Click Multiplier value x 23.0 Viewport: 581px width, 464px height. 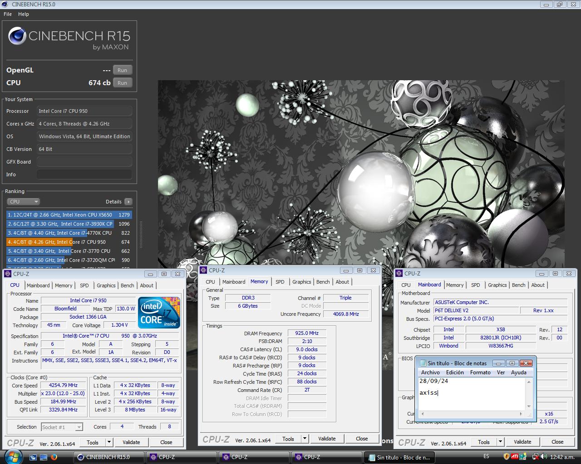point(63,393)
